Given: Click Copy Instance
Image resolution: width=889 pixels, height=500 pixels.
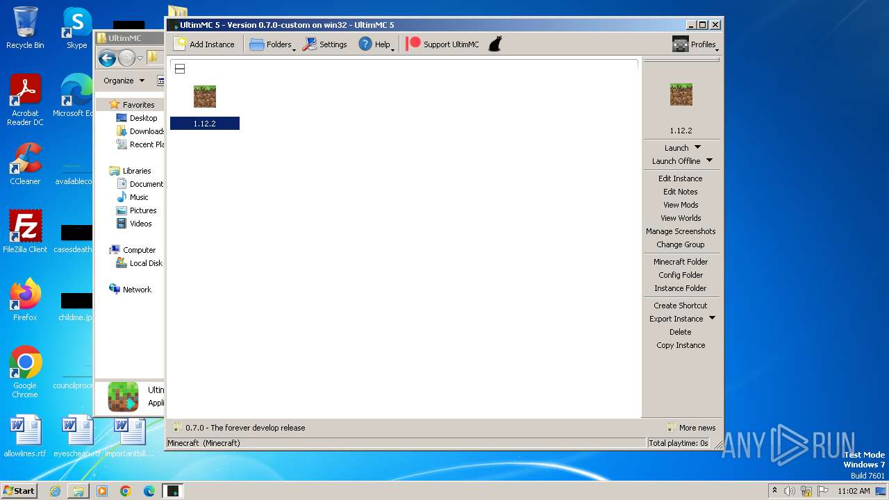Looking at the screenshot, I should pyautogui.click(x=681, y=345).
